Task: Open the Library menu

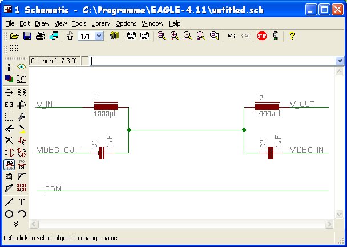Action: coord(100,23)
